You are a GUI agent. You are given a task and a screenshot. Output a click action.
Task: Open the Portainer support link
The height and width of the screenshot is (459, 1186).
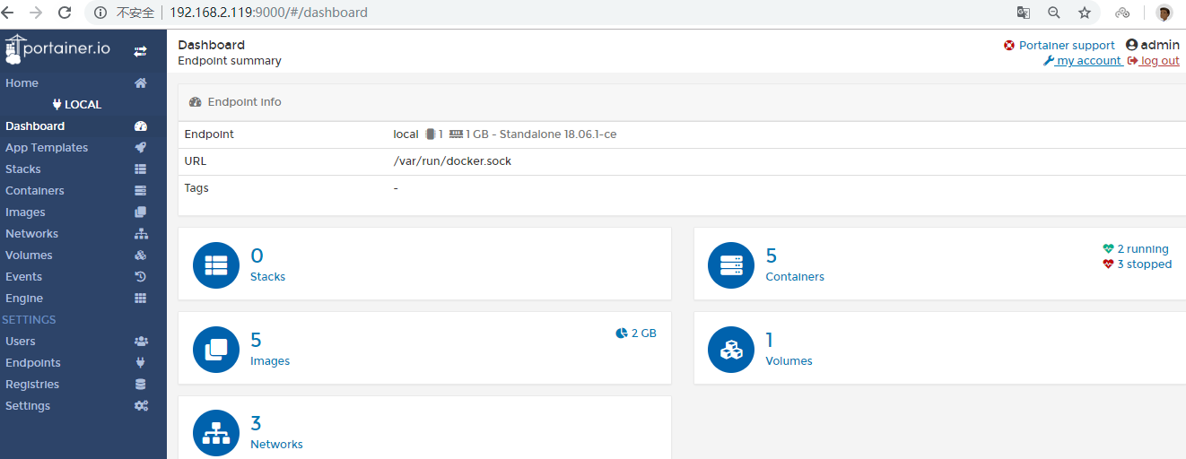(1066, 45)
